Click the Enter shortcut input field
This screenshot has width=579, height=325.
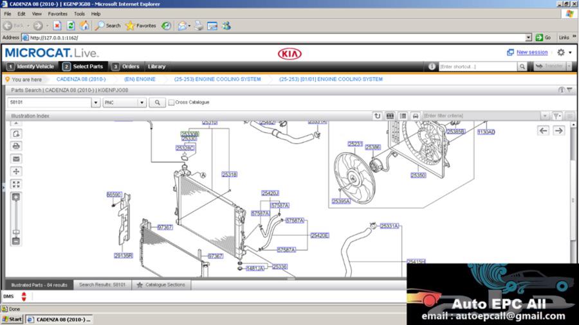click(478, 66)
